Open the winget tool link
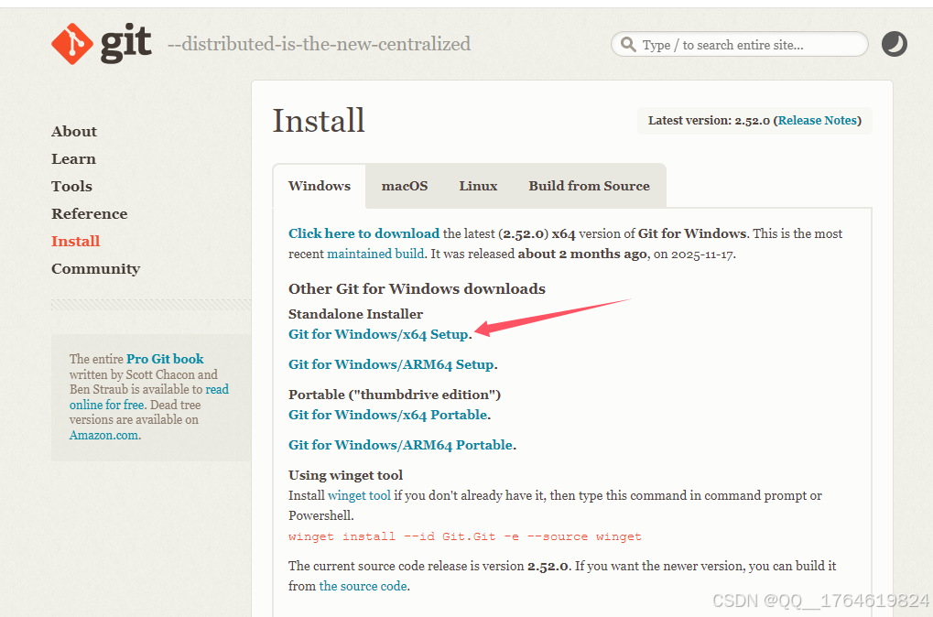 pyautogui.click(x=360, y=495)
